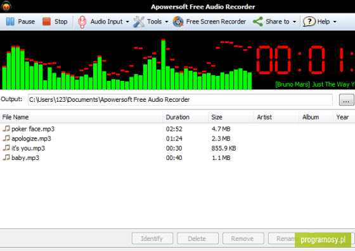Click the green Share to icon

[x=258, y=21]
